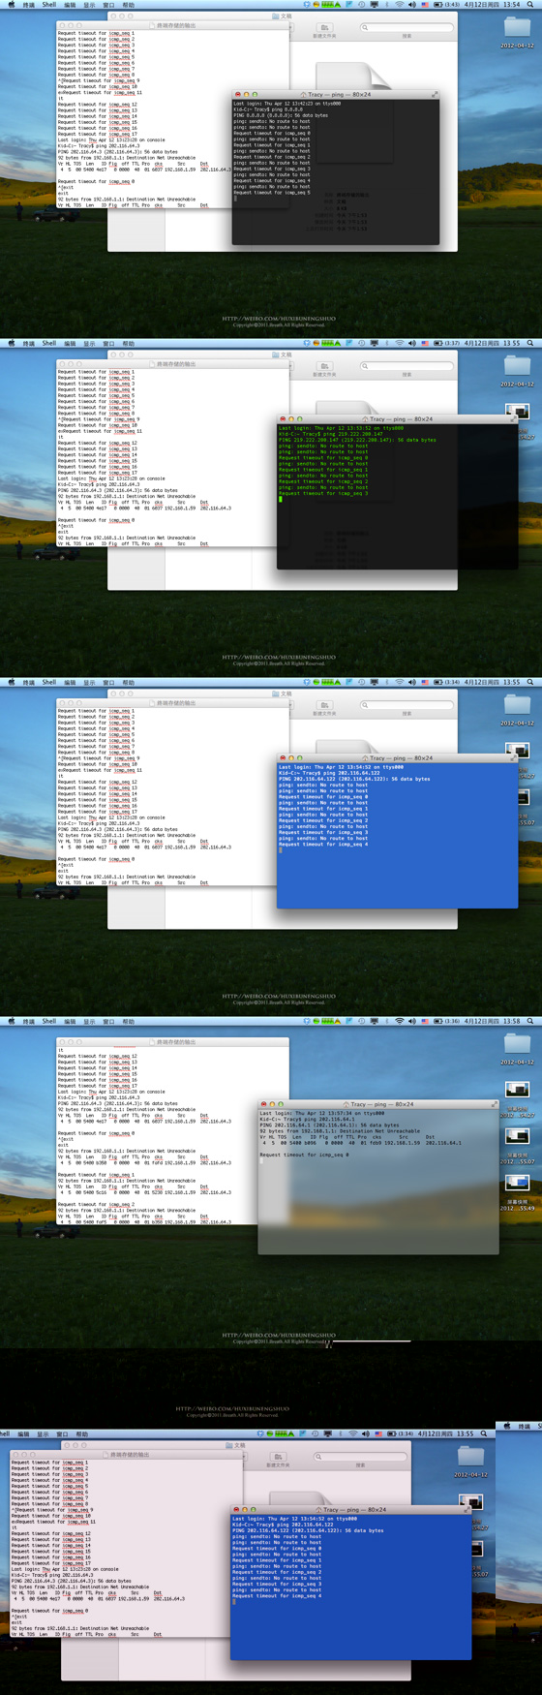Viewport: 542px width, 1695px height.
Task: Open 窗口 menu in the 13:58 menu bar
Action: (x=108, y=1021)
